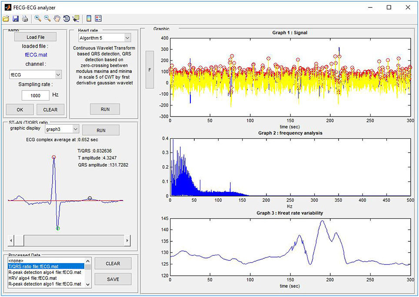Viewport: 419px width, 297px height.
Task: Insert a colorbar using the toolbar icon
Action: coord(89,18)
